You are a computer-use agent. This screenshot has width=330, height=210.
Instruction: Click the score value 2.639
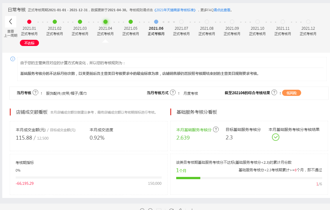[183, 138]
